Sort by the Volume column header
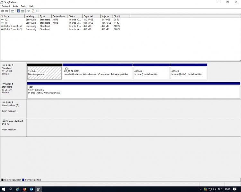241x192 pixels. (x=12, y=16)
